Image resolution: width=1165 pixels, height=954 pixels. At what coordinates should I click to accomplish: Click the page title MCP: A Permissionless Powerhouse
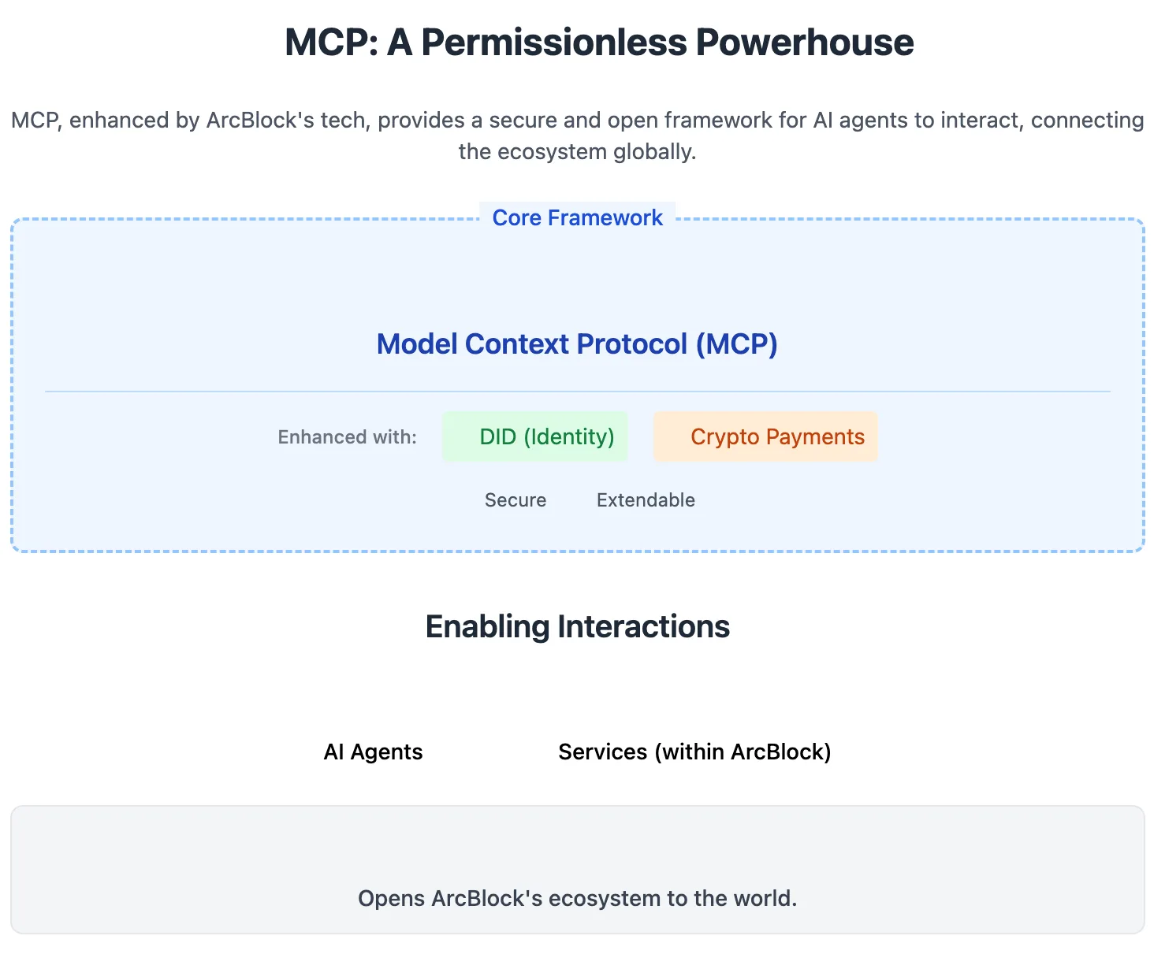coord(599,43)
